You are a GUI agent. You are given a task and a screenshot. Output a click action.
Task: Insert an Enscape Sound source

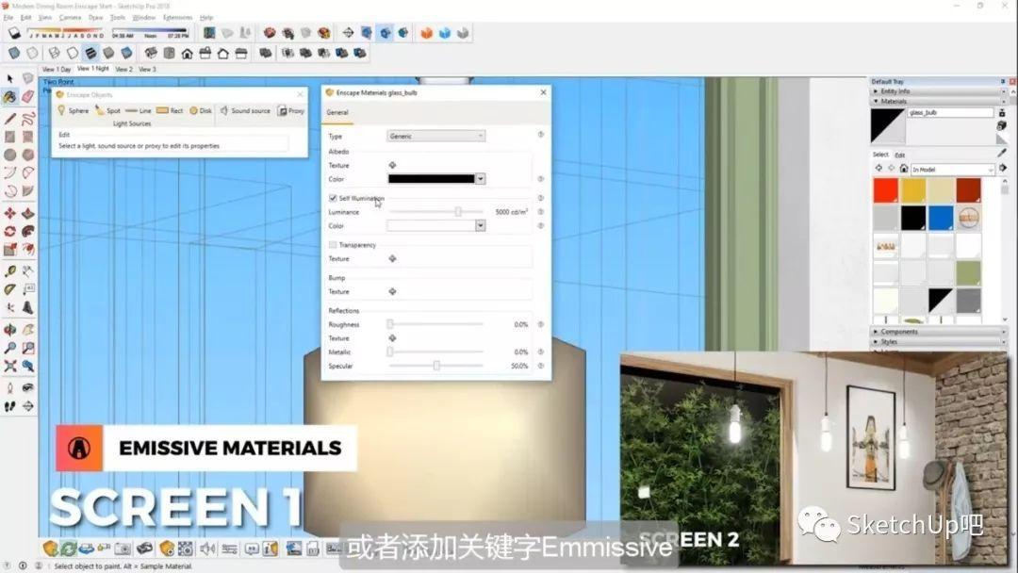coord(245,111)
